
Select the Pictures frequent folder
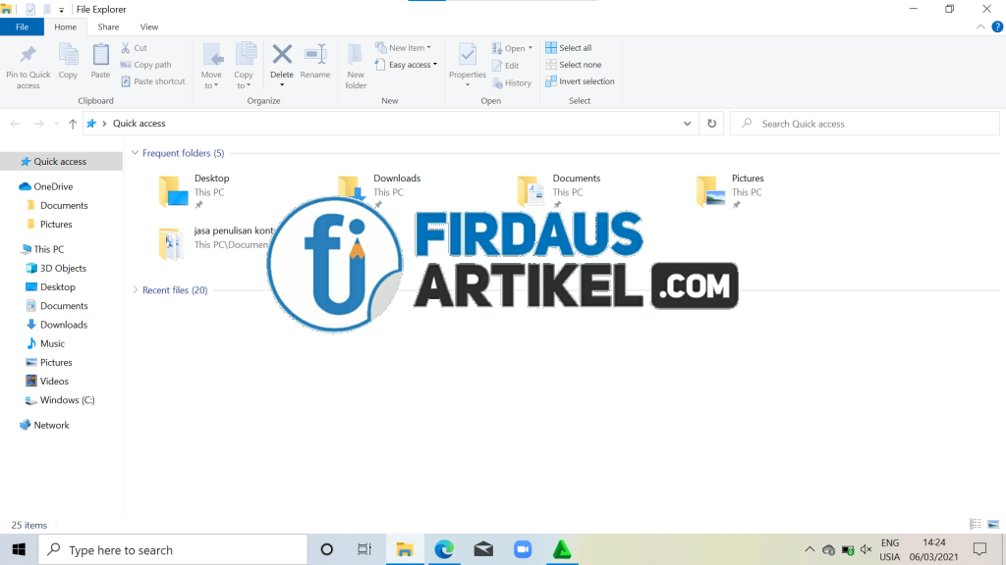(730, 191)
